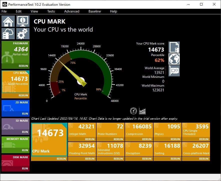The height and width of the screenshot is (181, 221).
Task: Rerun the CPU Single Threaded test
Action: pyautogui.click(x=196, y=139)
